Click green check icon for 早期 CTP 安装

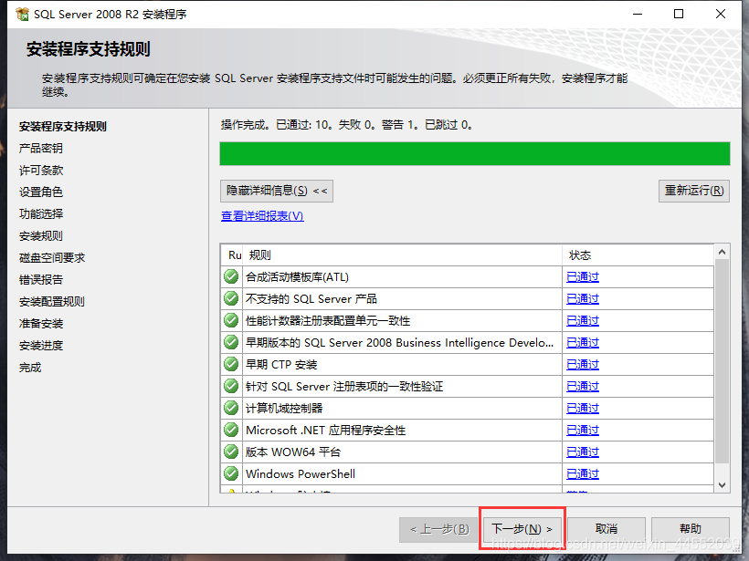[231, 365]
